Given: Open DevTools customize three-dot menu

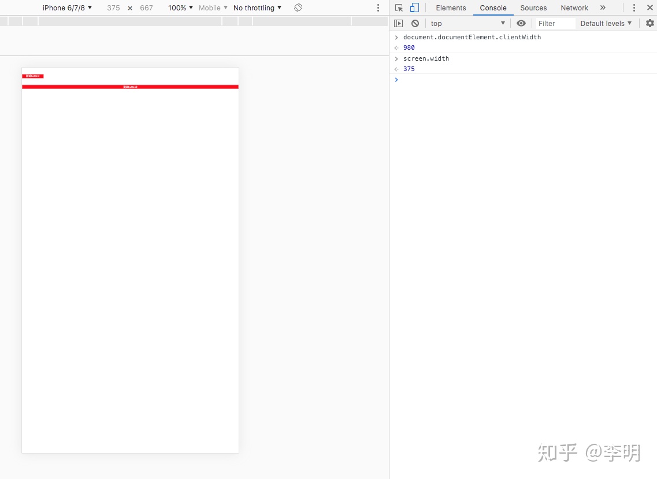Looking at the screenshot, I should pos(634,8).
